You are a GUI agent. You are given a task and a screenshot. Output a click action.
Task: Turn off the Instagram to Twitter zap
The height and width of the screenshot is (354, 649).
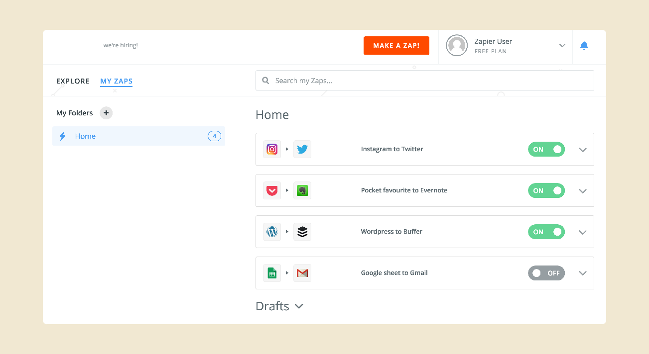(546, 149)
